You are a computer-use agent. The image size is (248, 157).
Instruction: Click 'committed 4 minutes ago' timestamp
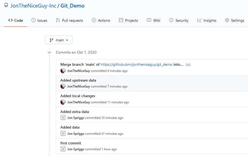click(x=109, y=71)
